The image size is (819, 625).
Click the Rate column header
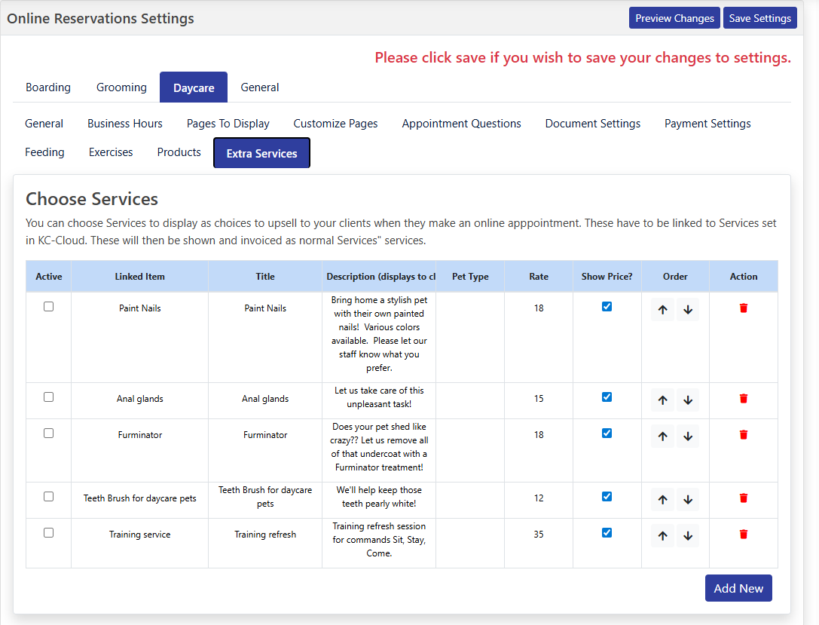click(x=539, y=277)
